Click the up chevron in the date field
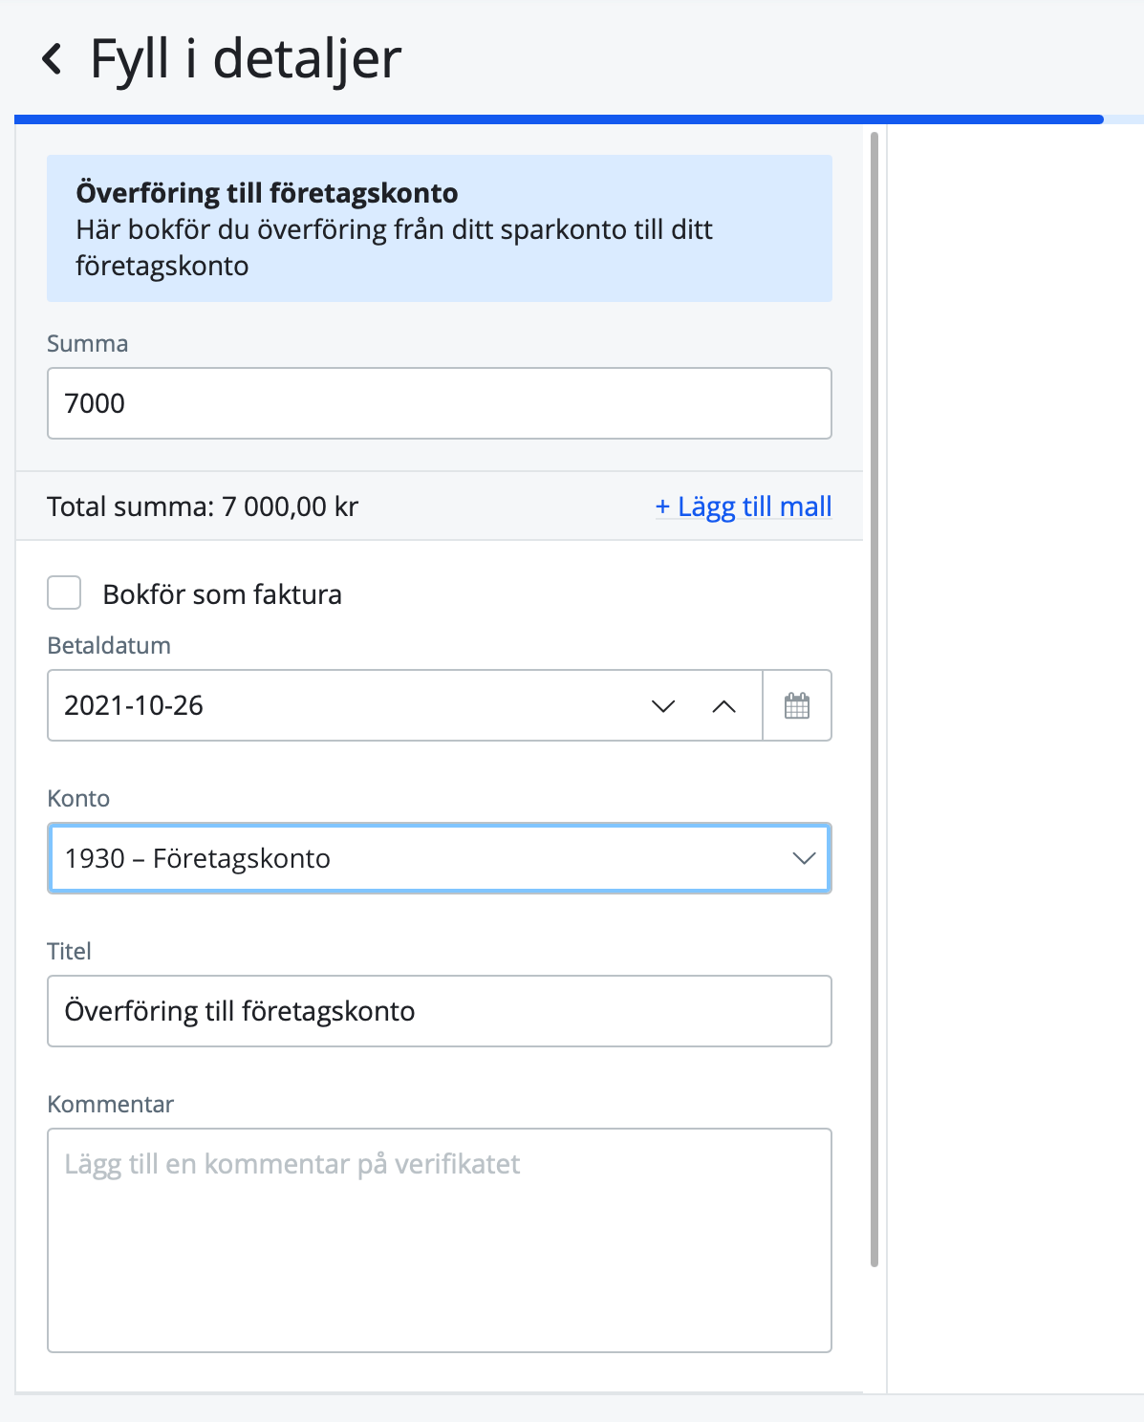1144x1422 pixels. coord(725,707)
